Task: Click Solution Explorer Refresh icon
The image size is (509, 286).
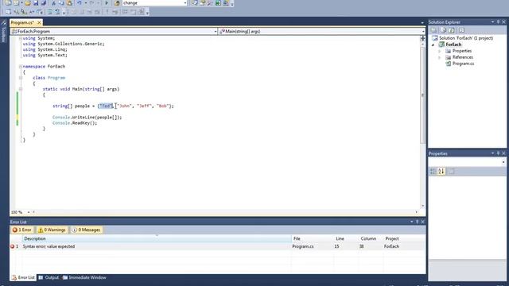Action: pos(452,30)
